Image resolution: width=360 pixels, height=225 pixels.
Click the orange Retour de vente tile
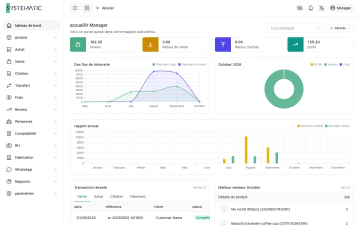tap(150, 44)
